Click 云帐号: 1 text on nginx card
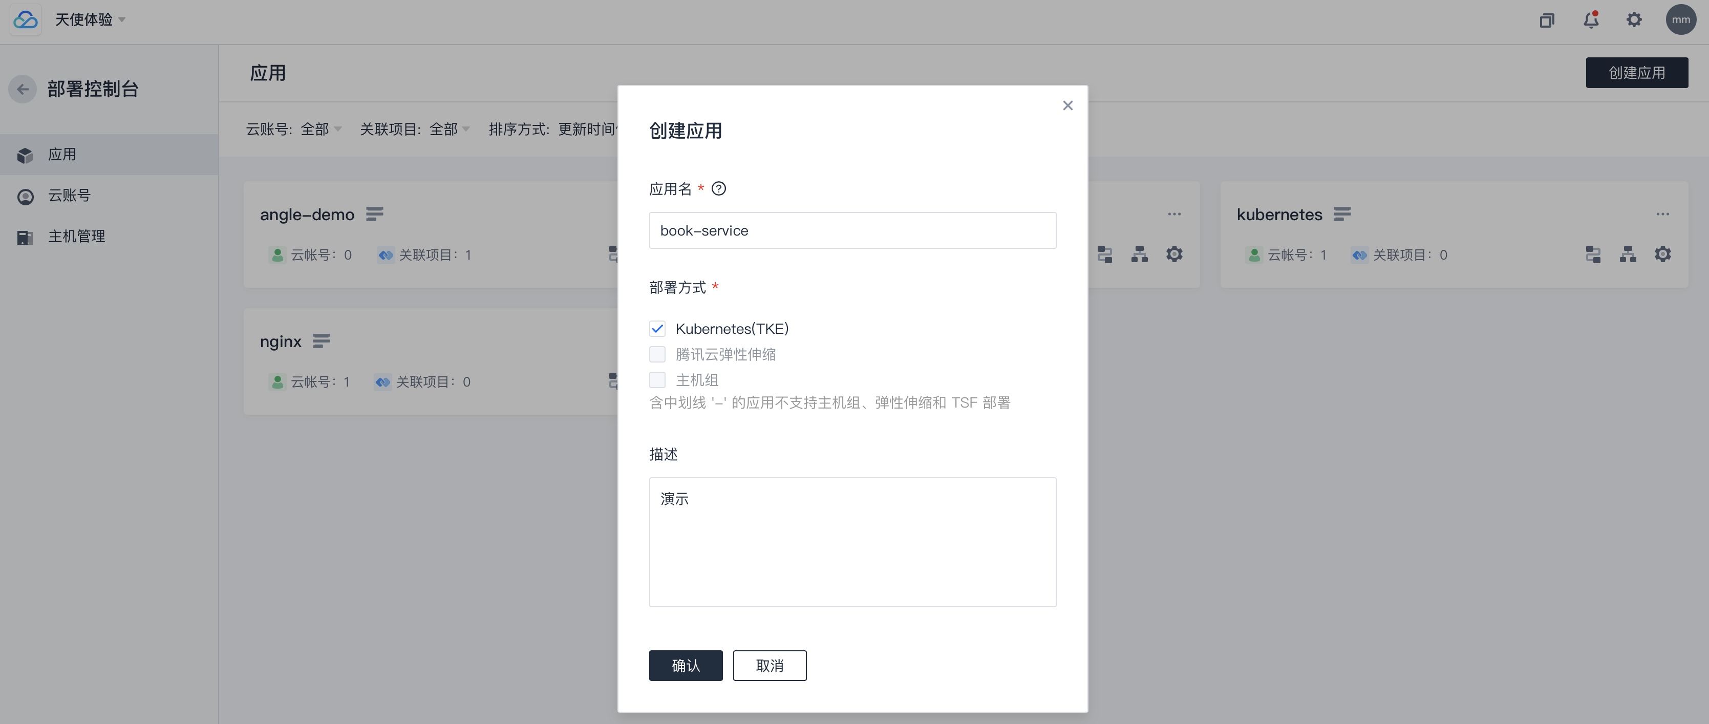 click(321, 381)
